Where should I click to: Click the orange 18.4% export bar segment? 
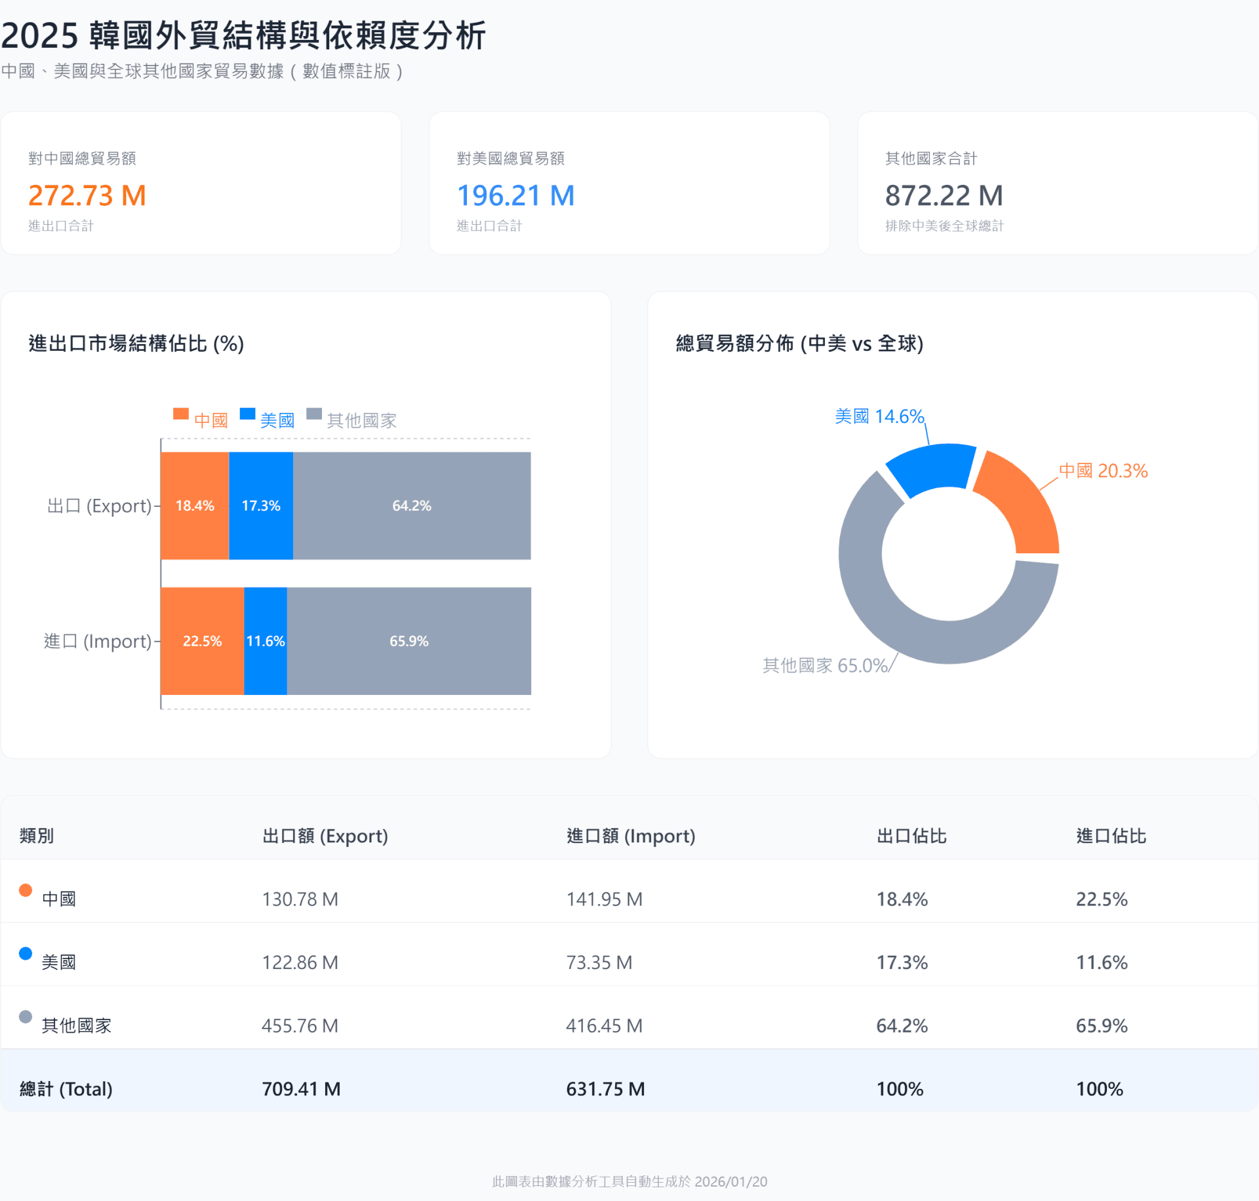tap(195, 505)
